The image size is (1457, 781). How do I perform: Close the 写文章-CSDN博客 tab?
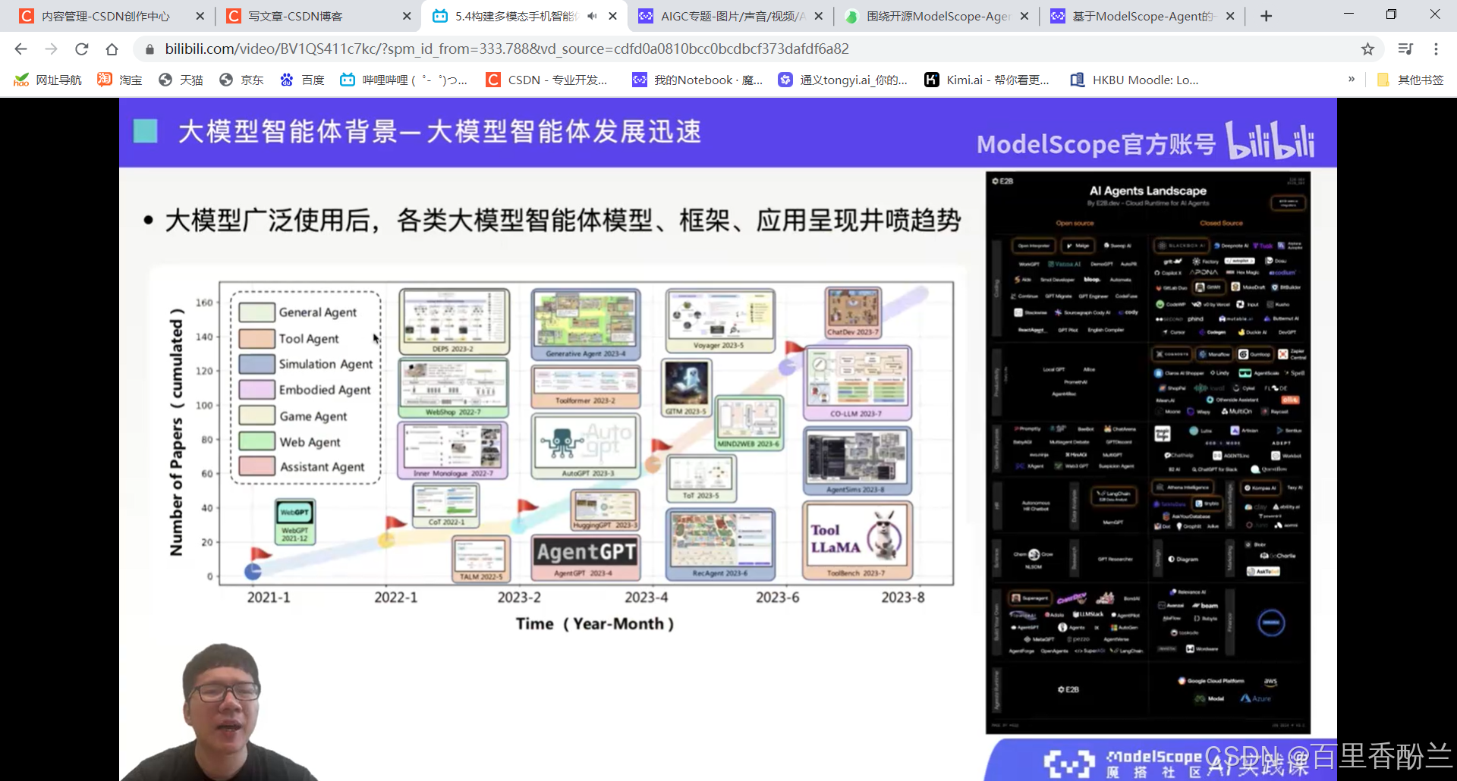(406, 16)
